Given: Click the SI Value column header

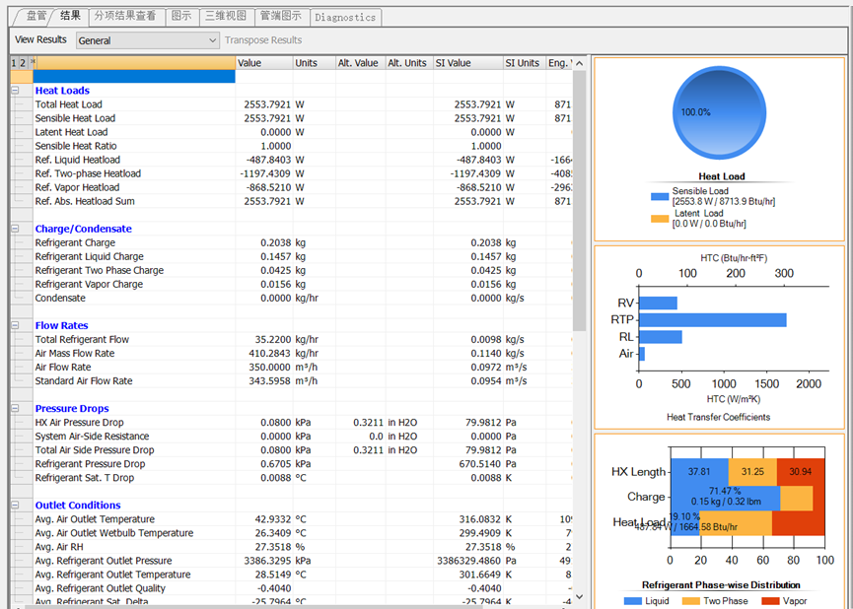Looking at the screenshot, I should click(x=467, y=63).
